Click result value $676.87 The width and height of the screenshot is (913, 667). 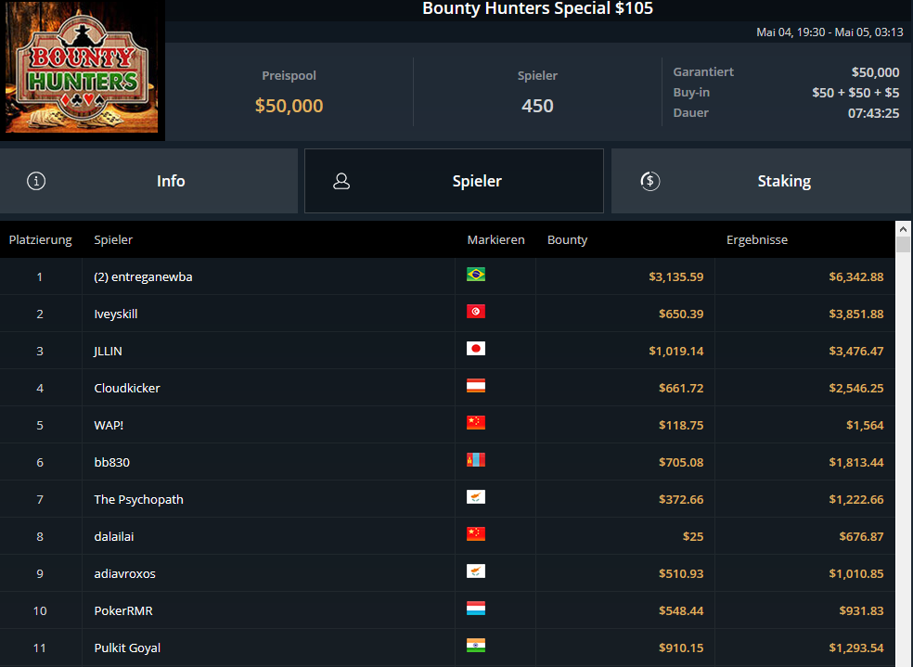861,536
